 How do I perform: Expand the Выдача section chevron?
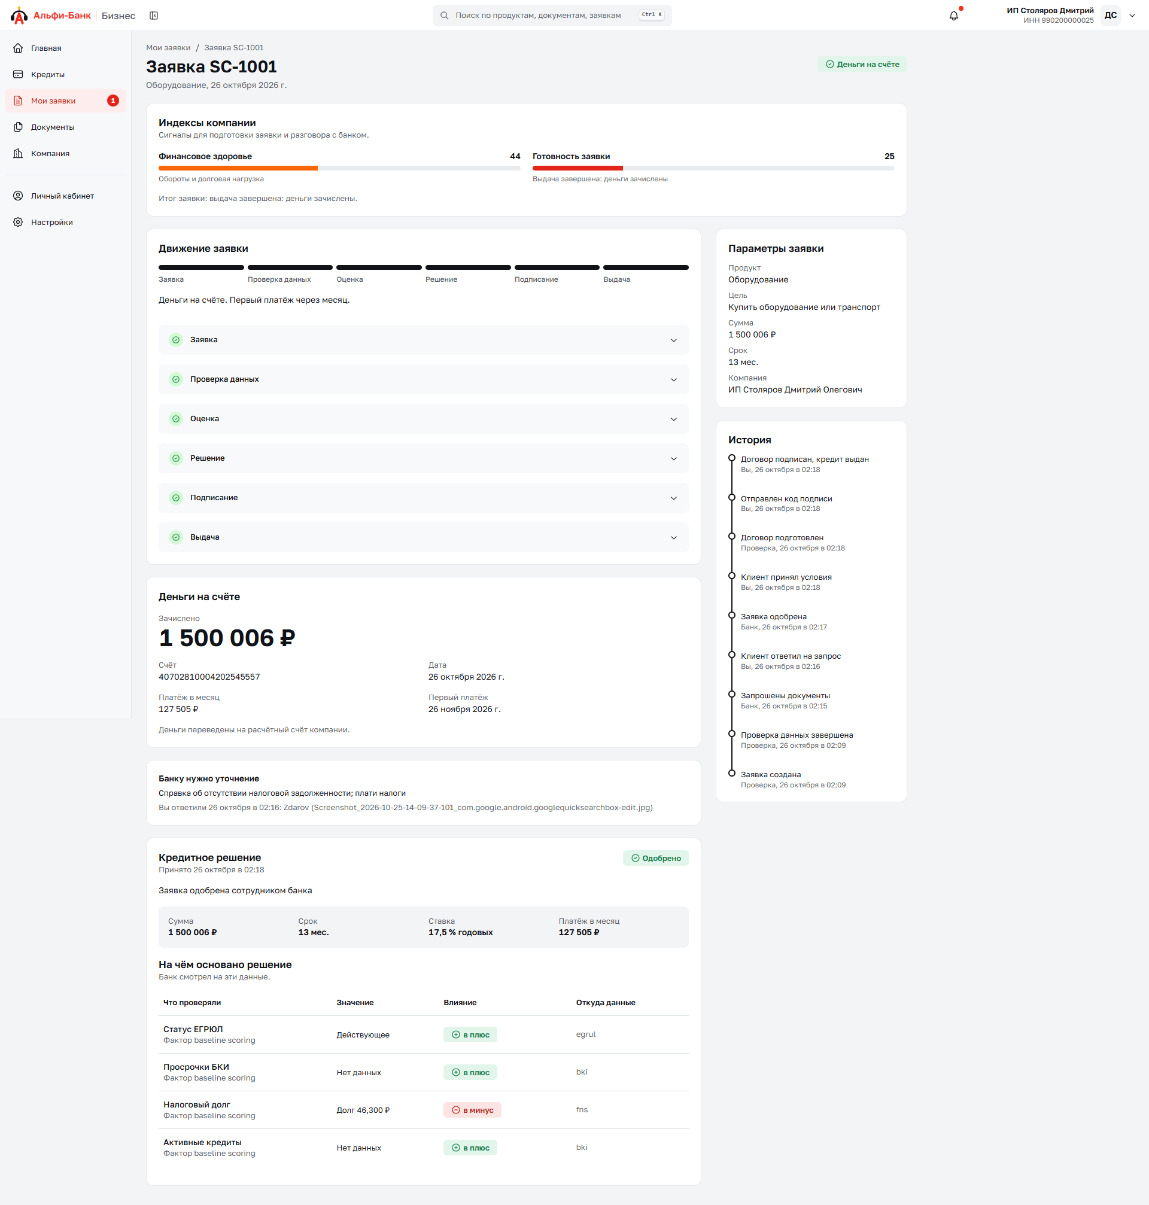tap(674, 538)
